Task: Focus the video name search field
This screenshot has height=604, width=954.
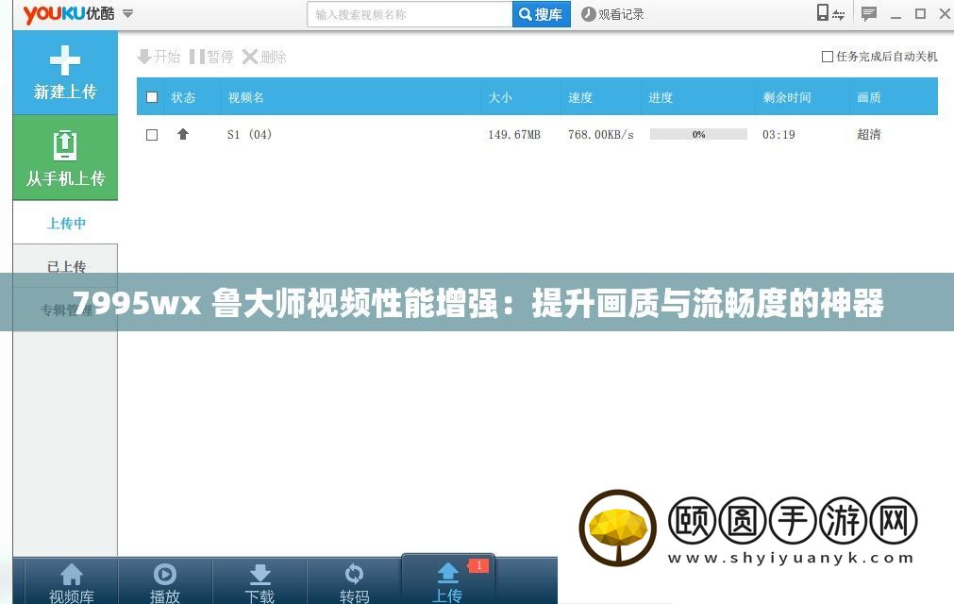Action: (410, 14)
